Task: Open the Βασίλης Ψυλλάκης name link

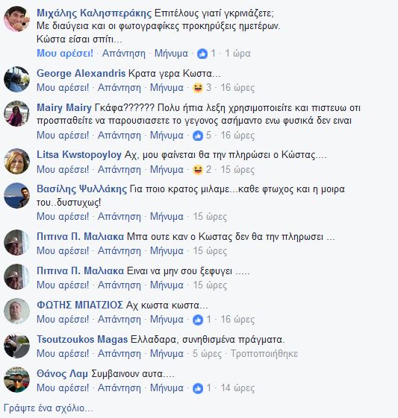Action: [x=81, y=189]
